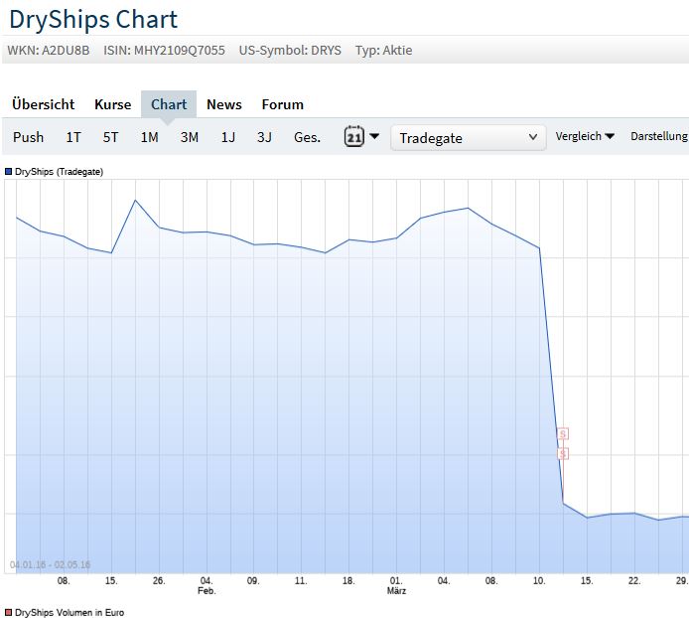
Task: Select the Chart tab
Action: point(169,104)
